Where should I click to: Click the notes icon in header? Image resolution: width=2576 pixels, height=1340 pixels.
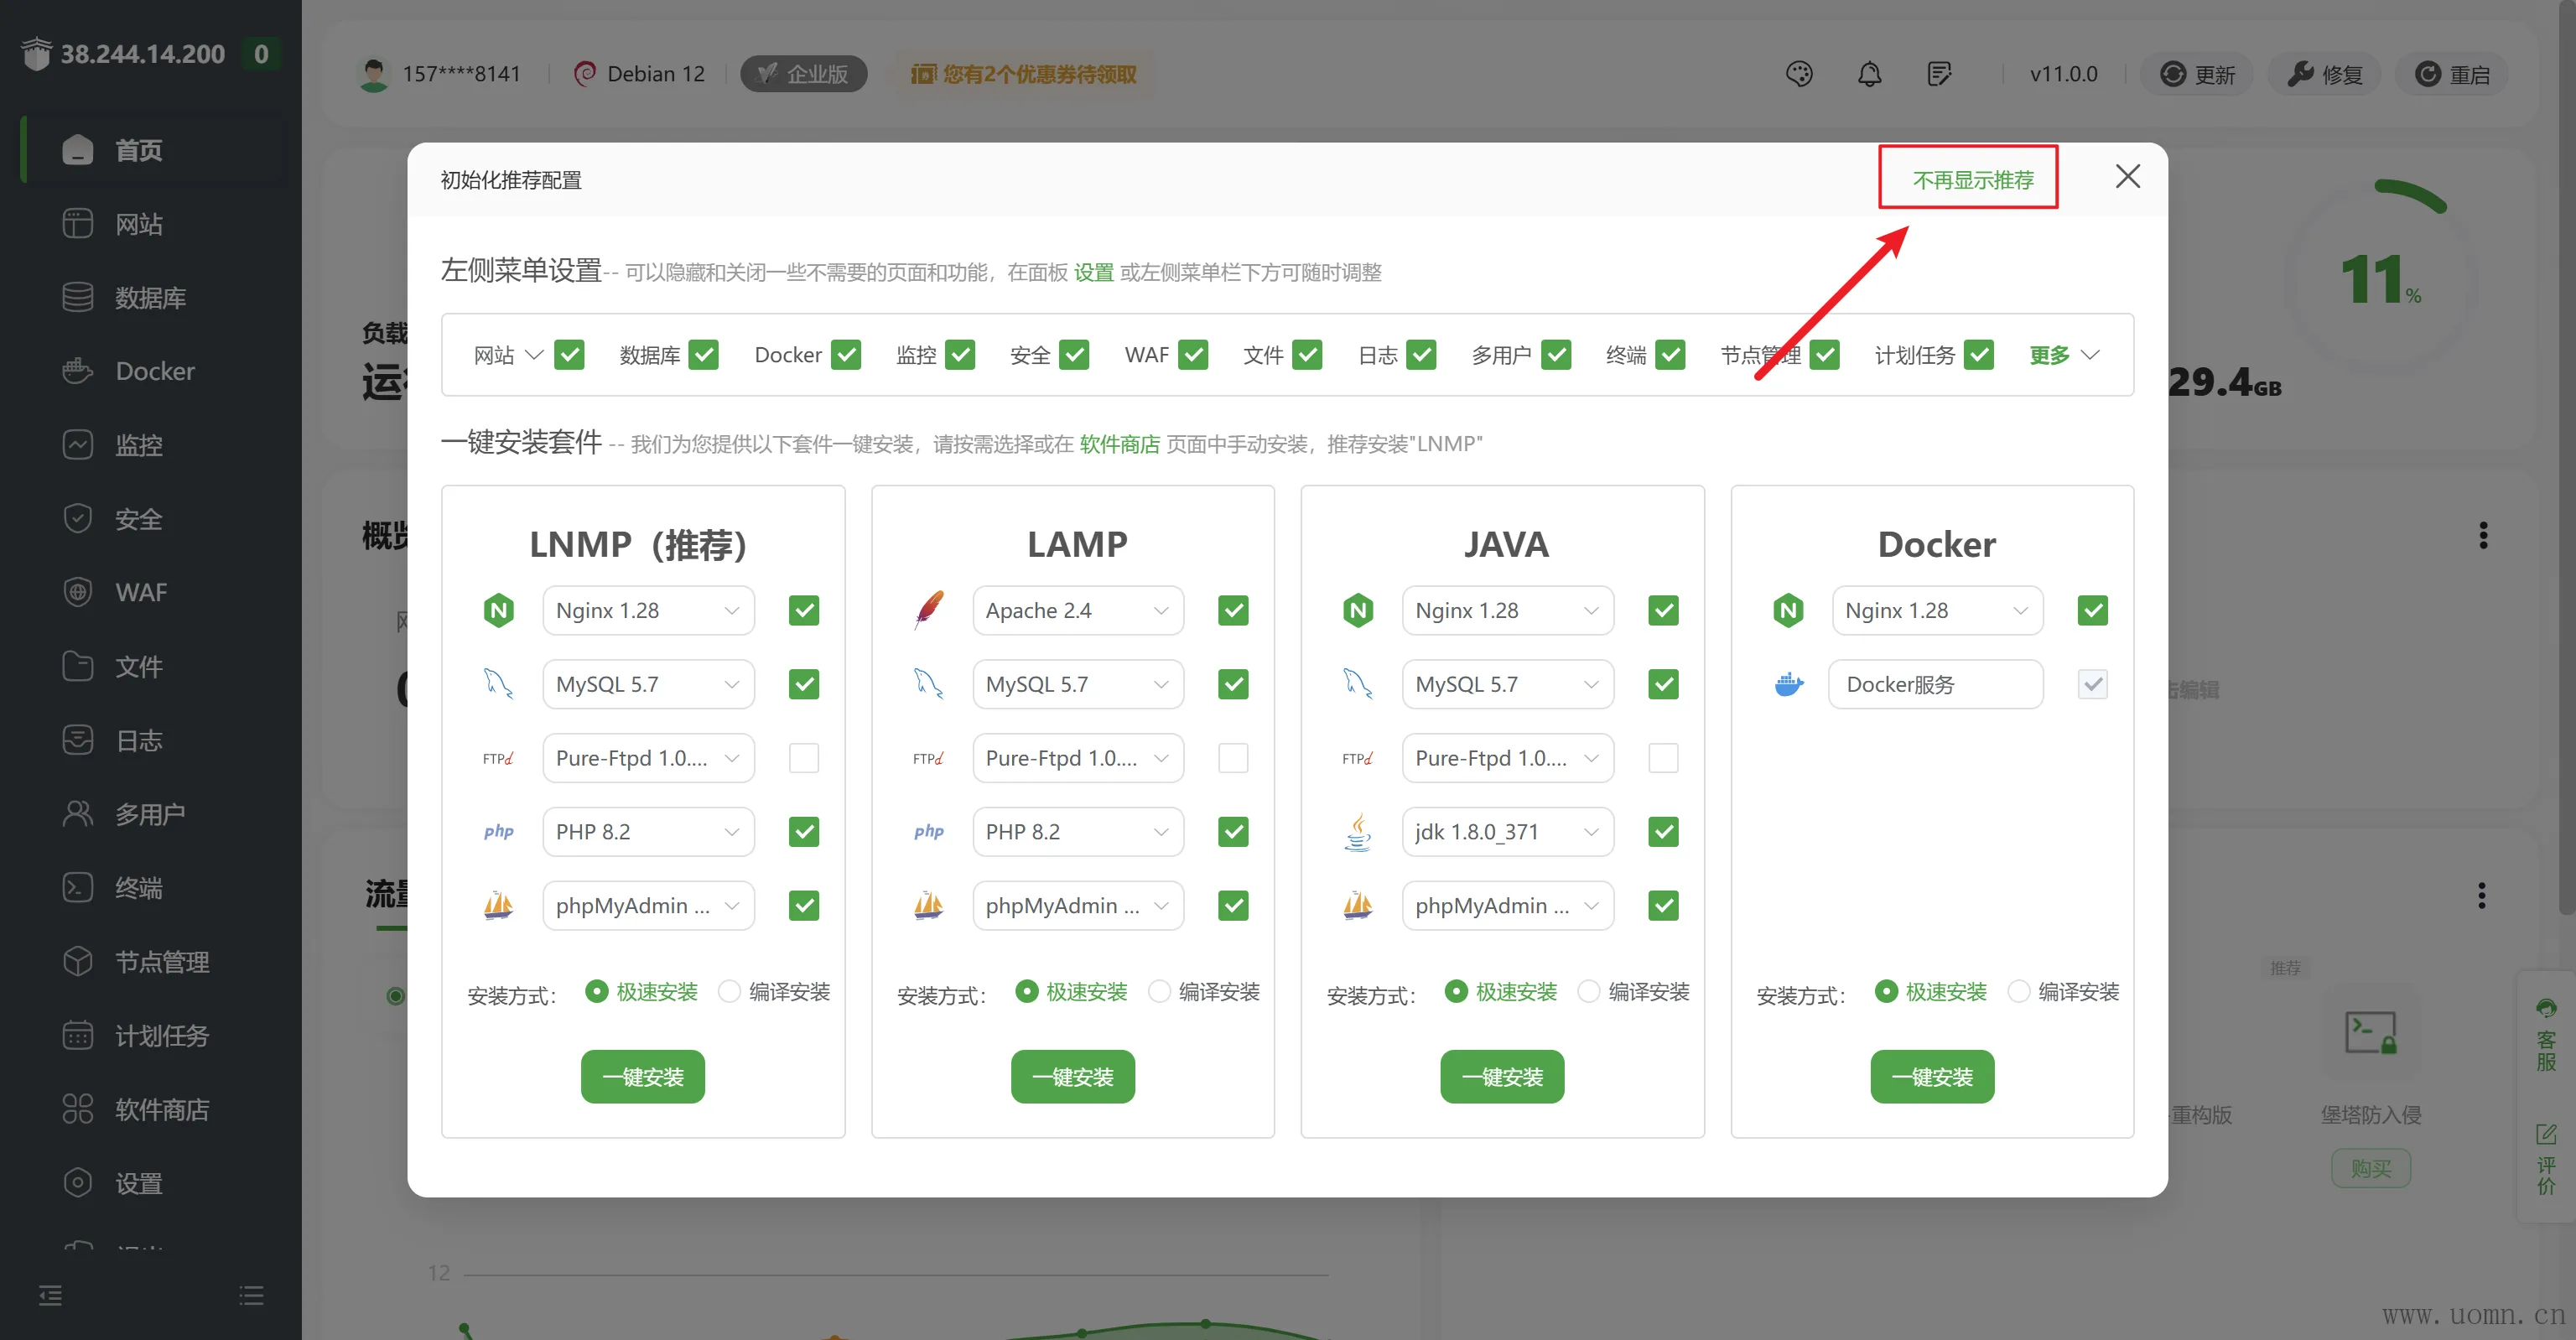pyautogui.click(x=1938, y=74)
